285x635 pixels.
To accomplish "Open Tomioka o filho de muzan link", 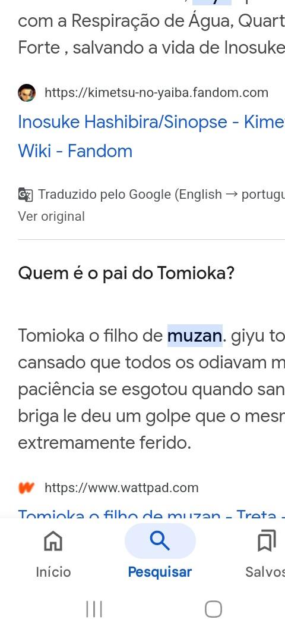I will point(151,514).
